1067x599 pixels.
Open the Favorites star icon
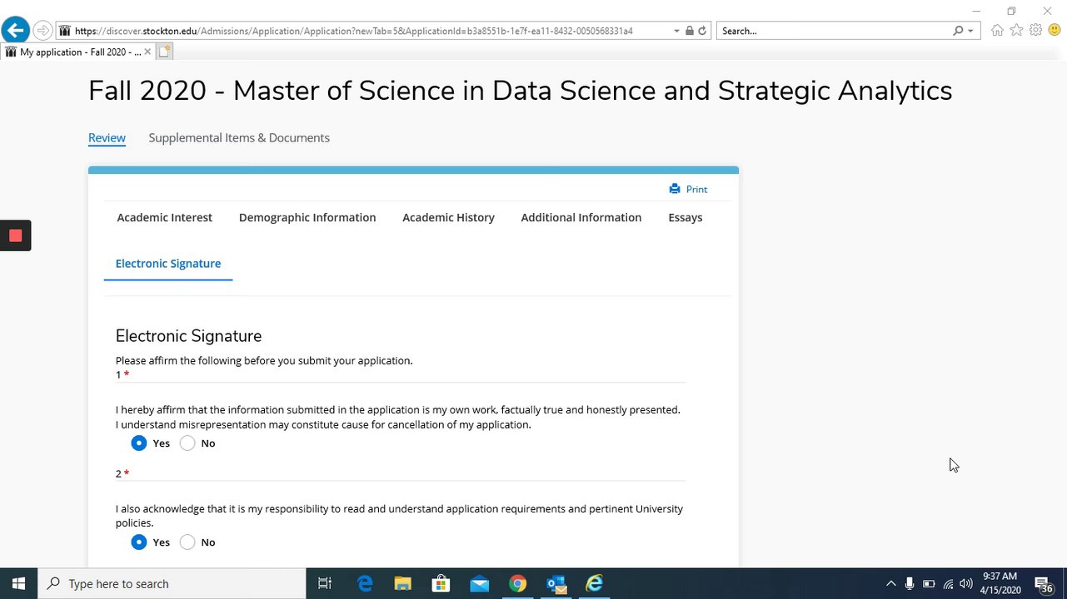pos(1016,31)
